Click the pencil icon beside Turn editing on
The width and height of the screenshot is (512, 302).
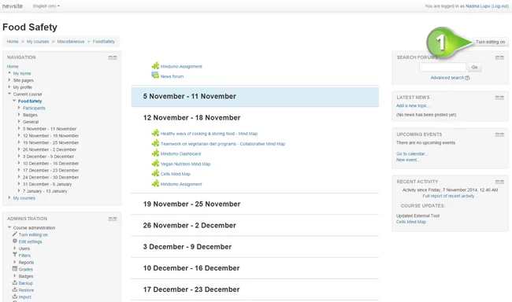coord(15,234)
